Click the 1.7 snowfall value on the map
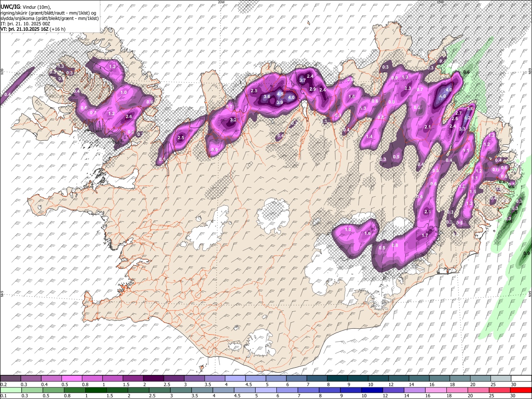Image resolution: width=532 pixels, height=399 pixels. click(x=425, y=235)
